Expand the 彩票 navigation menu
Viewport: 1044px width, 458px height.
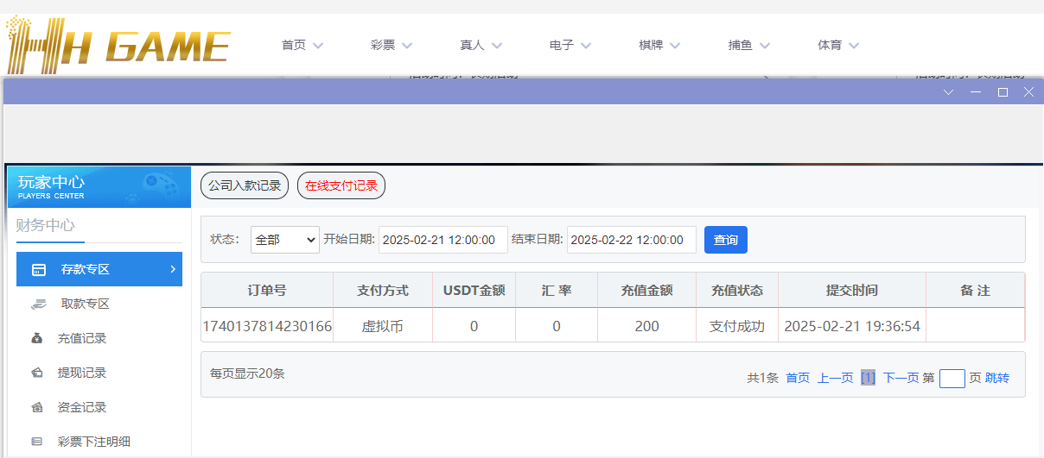click(391, 45)
